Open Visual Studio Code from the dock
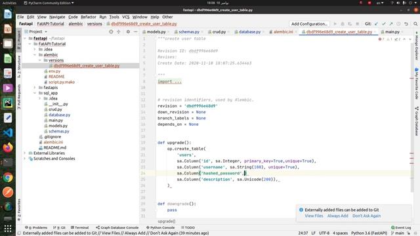 click(x=8, y=132)
